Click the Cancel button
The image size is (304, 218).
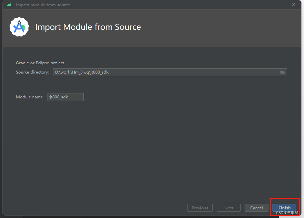click(x=256, y=208)
